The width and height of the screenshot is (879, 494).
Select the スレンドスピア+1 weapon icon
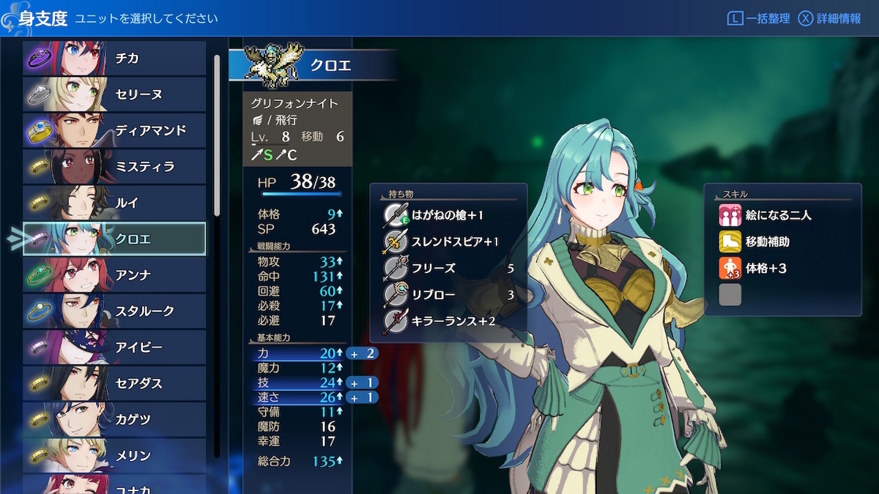point(396,242)
